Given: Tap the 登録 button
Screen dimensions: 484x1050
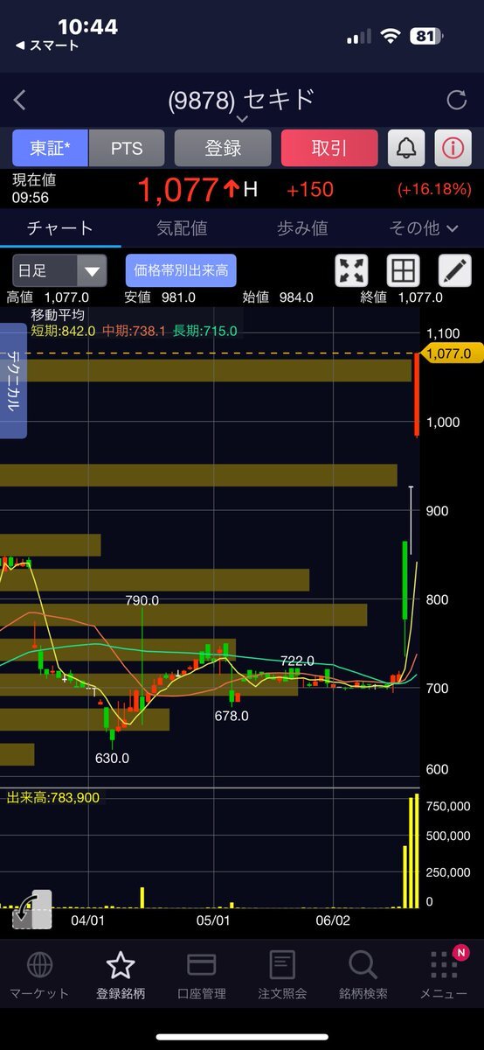Looking at the screenshot, I should coord(223,148).
